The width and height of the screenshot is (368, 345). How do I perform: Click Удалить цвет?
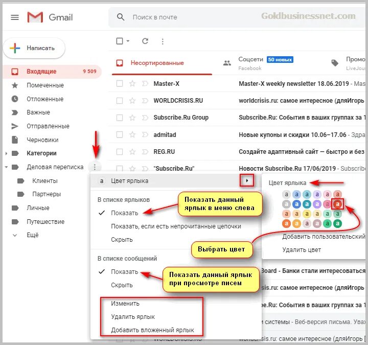(x=302, y=250)
